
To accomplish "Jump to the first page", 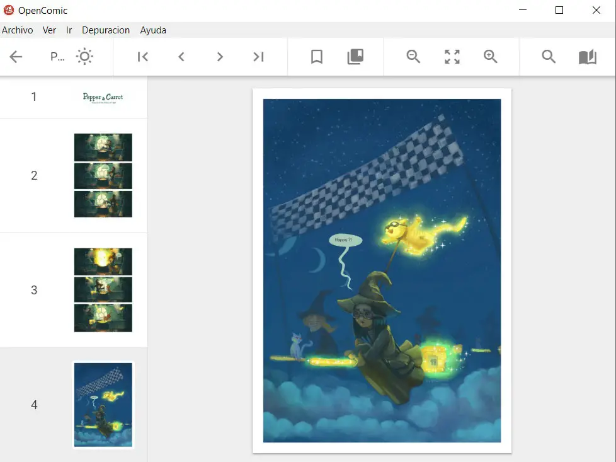I will tap(143, 57).
